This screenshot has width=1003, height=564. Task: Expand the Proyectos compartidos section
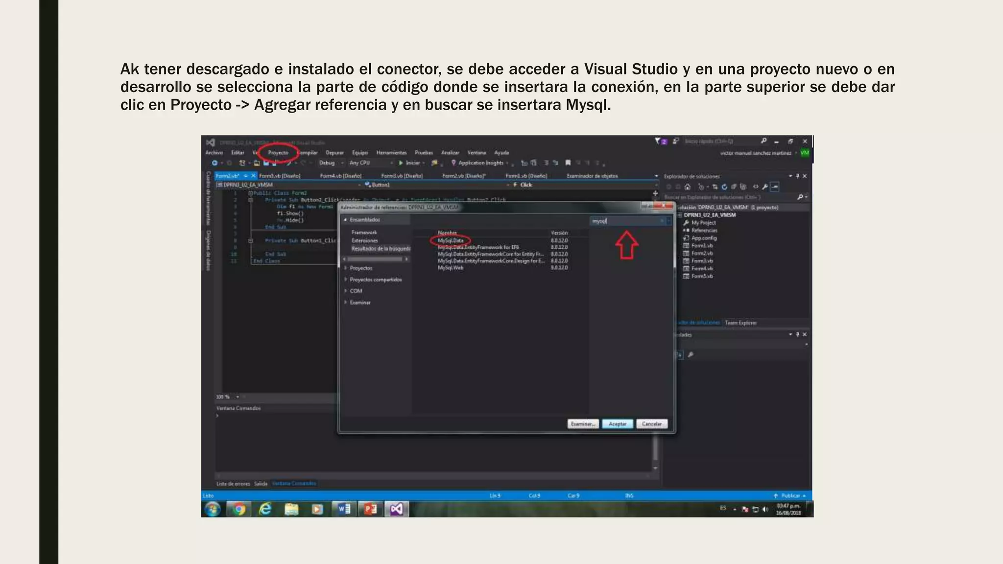[x=345, y=280]
